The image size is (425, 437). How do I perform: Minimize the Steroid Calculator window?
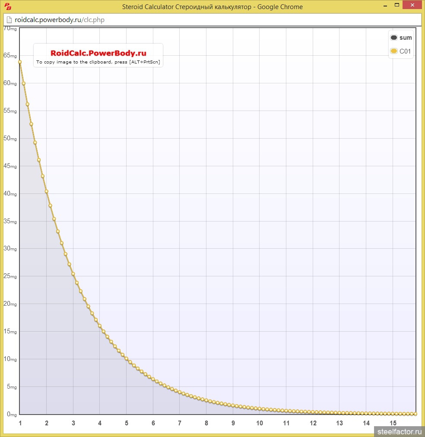384,4
